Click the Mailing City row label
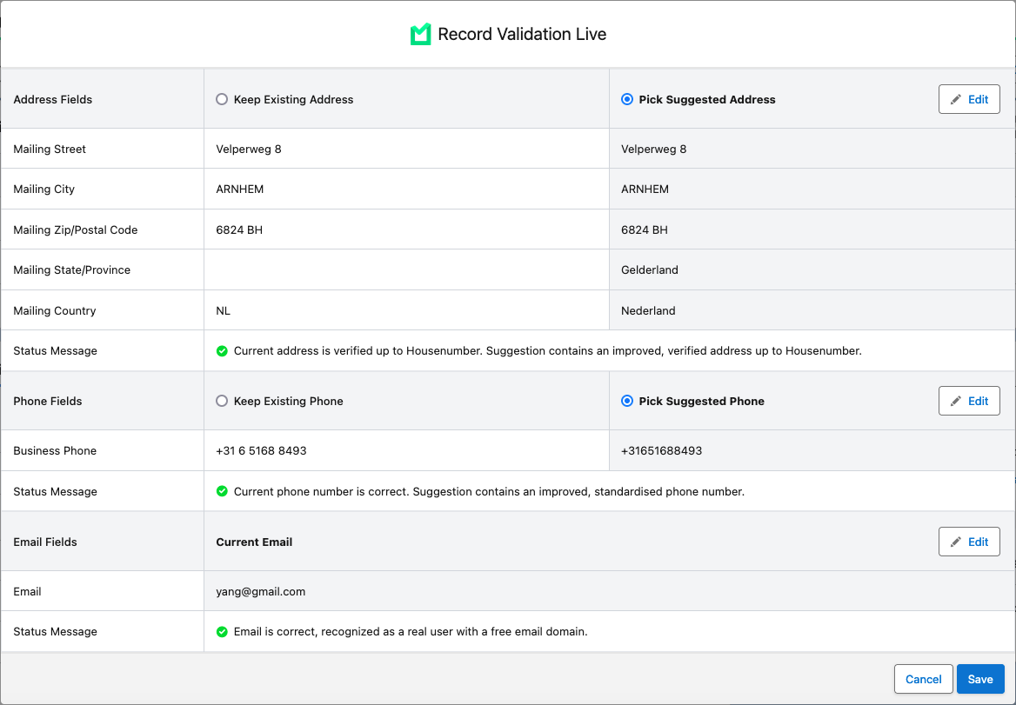Image resolution: width=1016 pixels, height=705 pixels. (x=44, y=189)
